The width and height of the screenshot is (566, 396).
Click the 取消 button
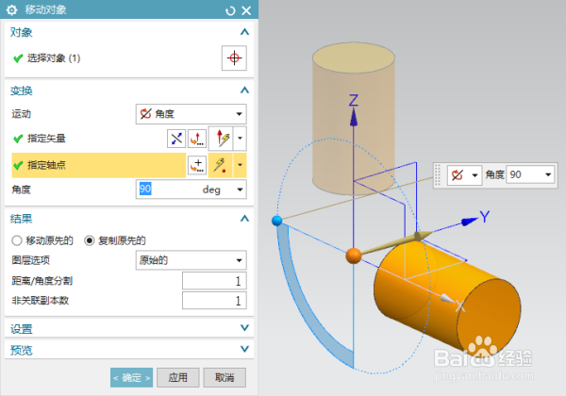click(225, 377)
